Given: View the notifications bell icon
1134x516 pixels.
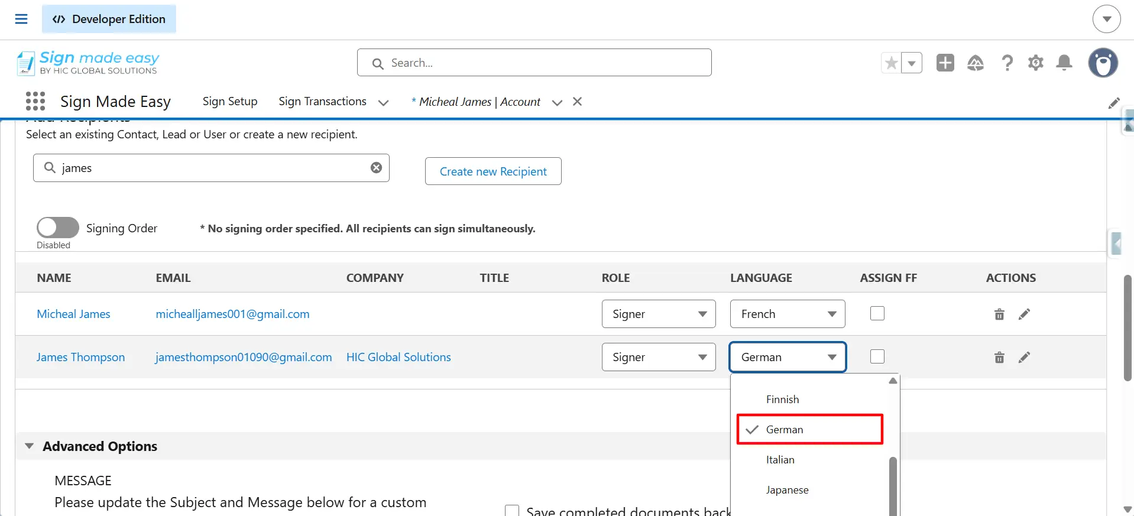Looking at the screenshot, I should 1064,63.
